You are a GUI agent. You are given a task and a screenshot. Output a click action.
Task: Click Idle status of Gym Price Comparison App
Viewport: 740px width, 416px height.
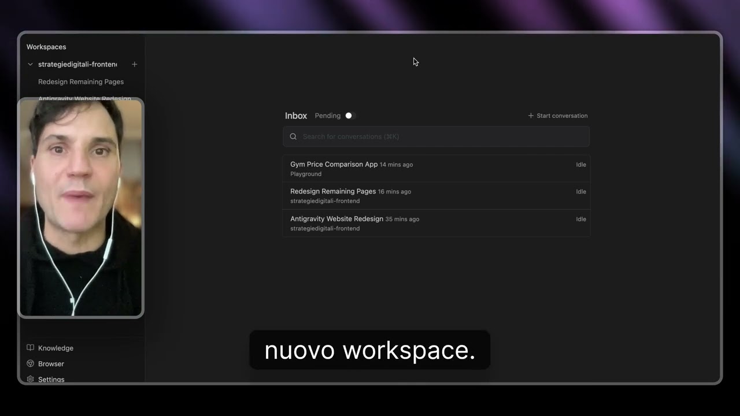tap(581, 165)
